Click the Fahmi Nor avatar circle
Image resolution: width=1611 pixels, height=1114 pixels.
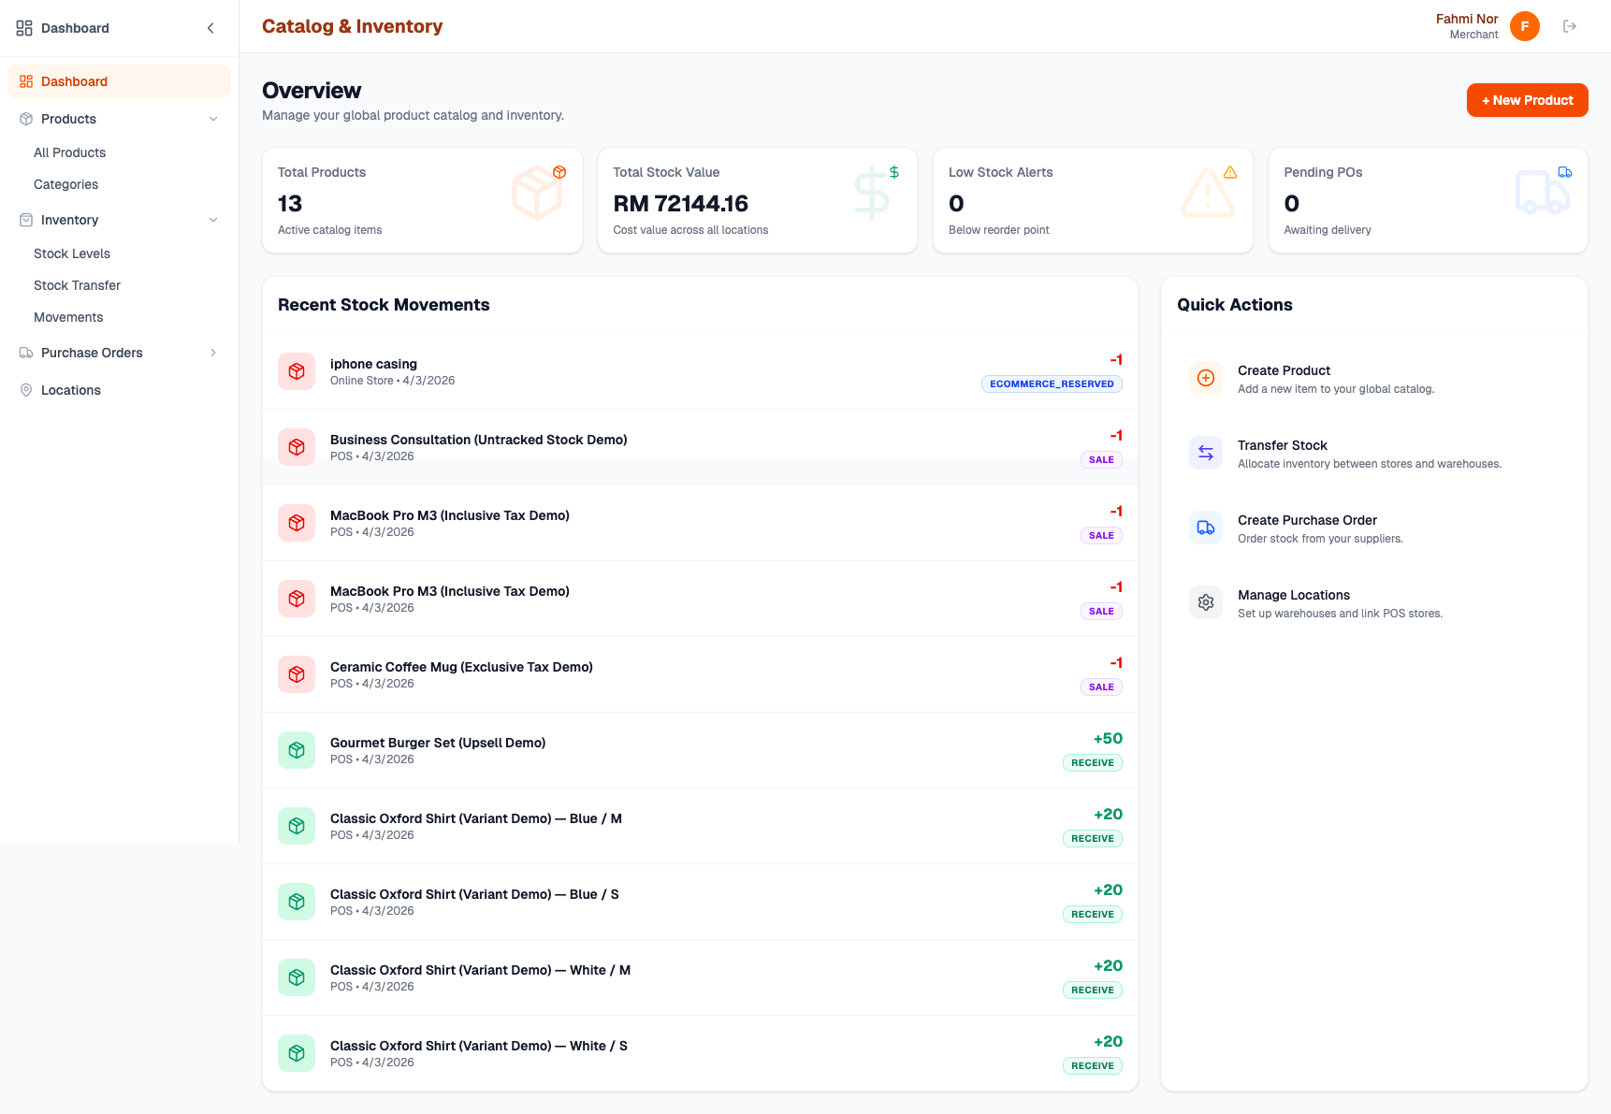tap(1525, 26)
